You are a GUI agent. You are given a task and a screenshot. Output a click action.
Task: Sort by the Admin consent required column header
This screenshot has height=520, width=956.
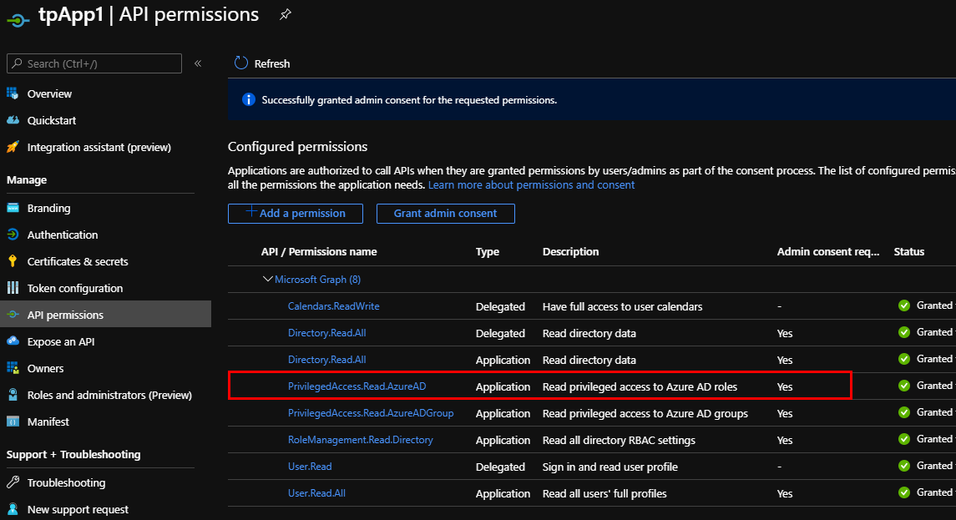pyautogui.click(x=827, y=251)
